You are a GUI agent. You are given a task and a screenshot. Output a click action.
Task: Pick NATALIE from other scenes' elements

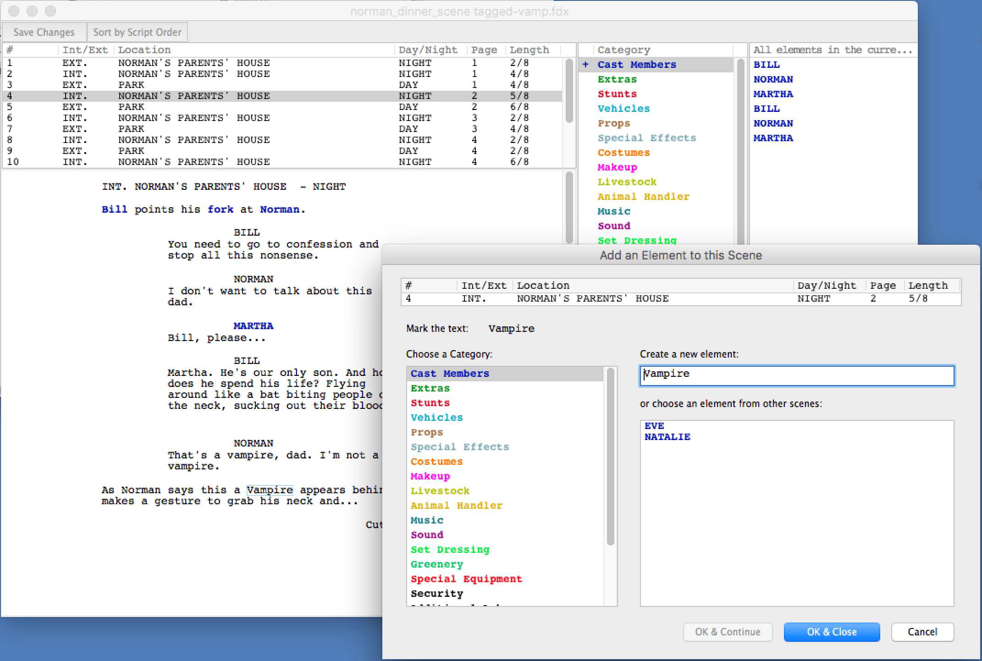click(x=667, y=437)
